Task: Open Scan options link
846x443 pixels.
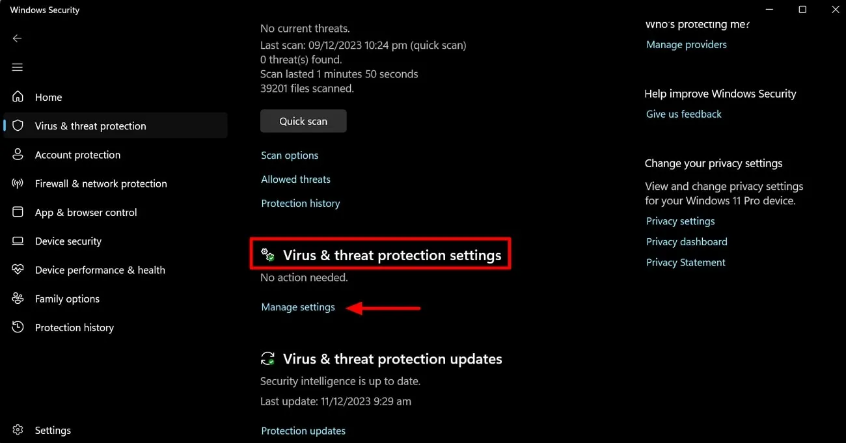Action: (x=290, y=155)
